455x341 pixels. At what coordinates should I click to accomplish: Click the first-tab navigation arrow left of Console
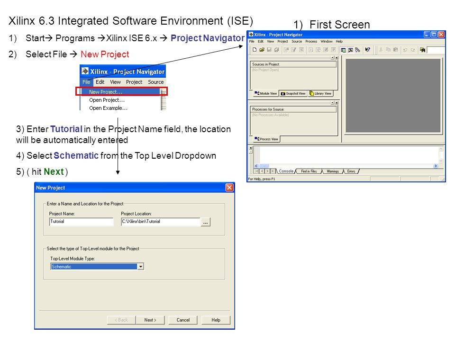coord(256,171)
